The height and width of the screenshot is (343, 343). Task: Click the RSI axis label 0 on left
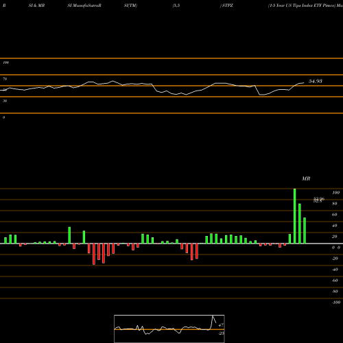point(3,117)
